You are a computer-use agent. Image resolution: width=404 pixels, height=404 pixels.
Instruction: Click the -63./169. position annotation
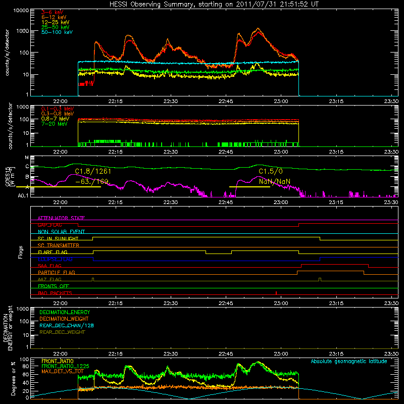[x=93, y=182]
